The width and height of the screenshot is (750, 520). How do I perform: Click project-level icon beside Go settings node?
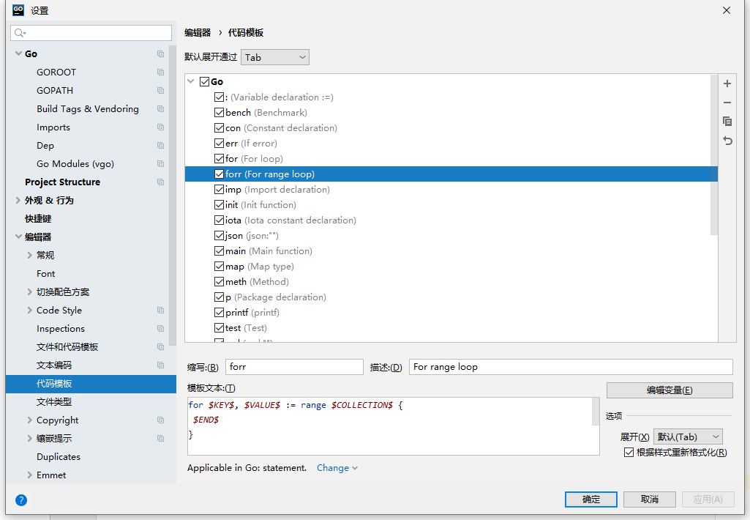click(x=161, y=54)
